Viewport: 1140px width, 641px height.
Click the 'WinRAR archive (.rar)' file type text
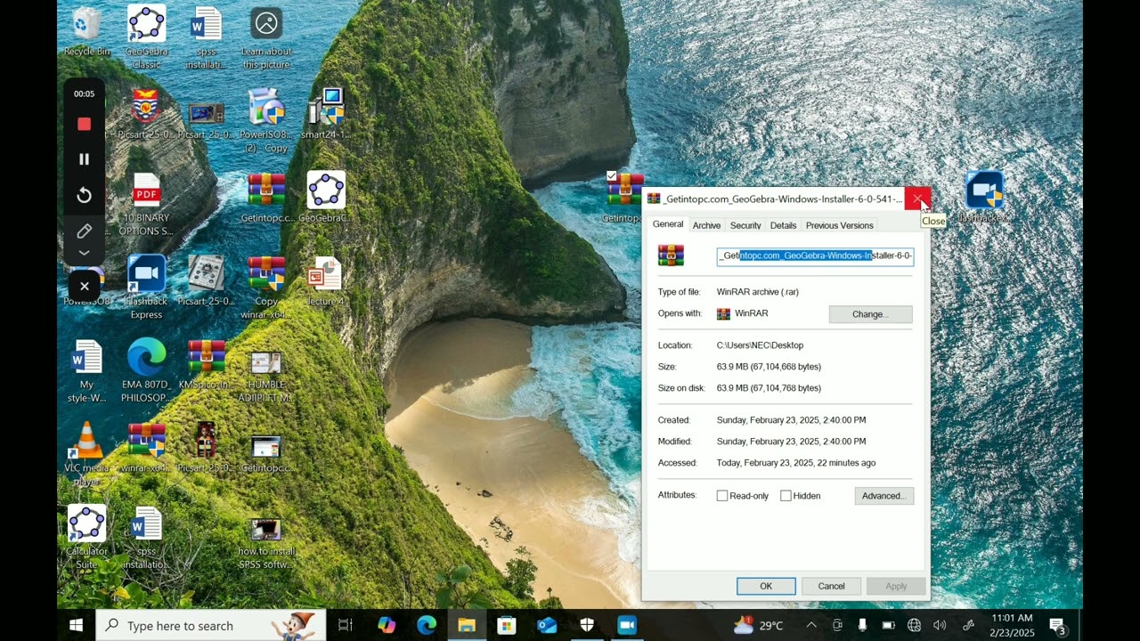(x=758, y=292)
